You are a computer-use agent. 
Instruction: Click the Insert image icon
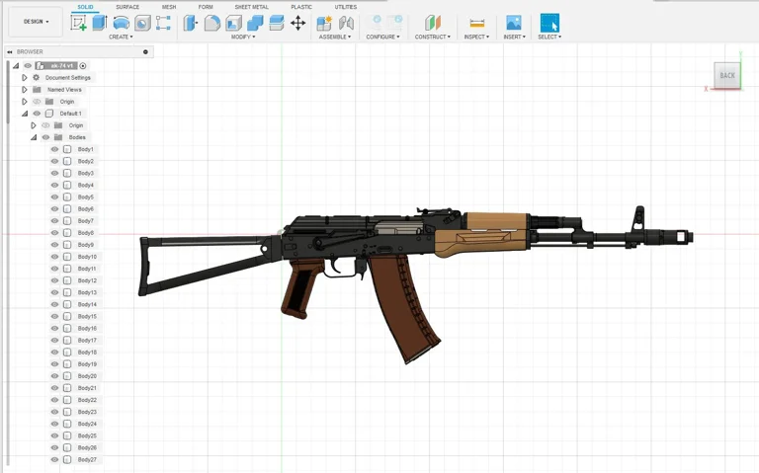point(513,23)
